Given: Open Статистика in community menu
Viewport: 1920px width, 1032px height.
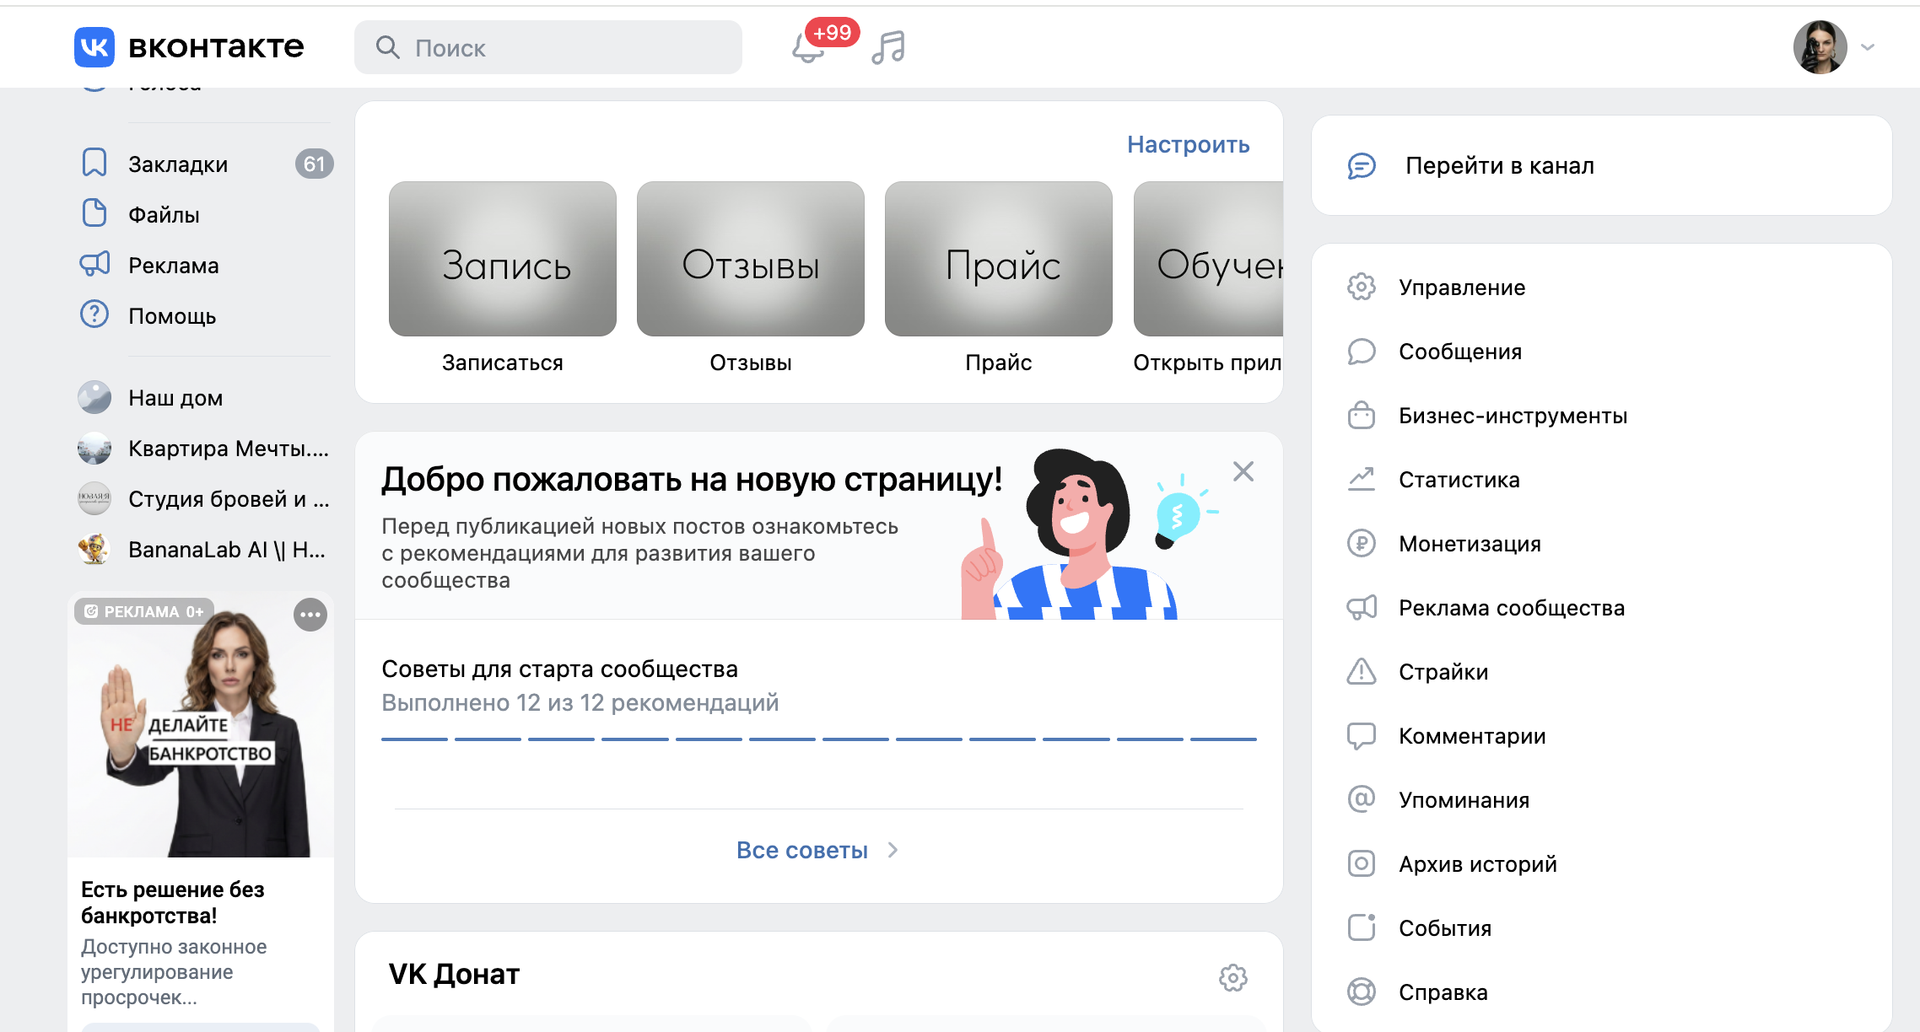Looking at the screenshot, I should coord(1601,479).
